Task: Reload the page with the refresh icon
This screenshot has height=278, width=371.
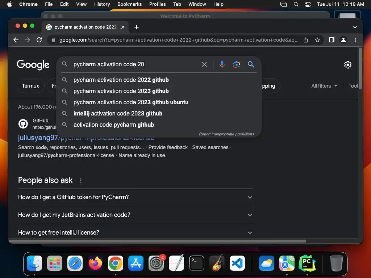Action: point(39,40)
